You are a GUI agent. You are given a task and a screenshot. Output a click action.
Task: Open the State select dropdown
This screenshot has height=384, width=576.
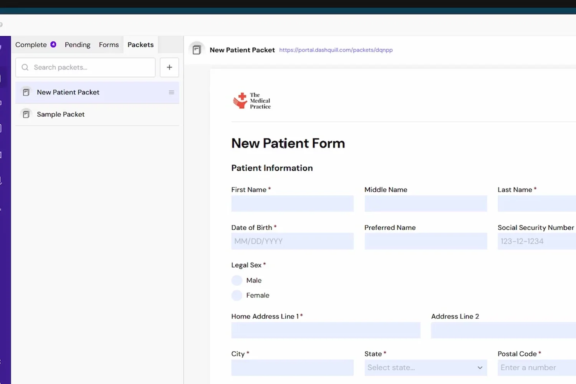(x=426, y=367)
